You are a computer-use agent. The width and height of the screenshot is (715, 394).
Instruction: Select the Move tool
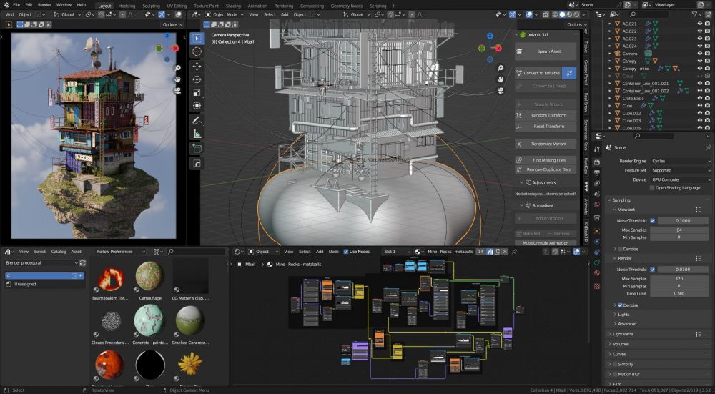pos(197,67)
